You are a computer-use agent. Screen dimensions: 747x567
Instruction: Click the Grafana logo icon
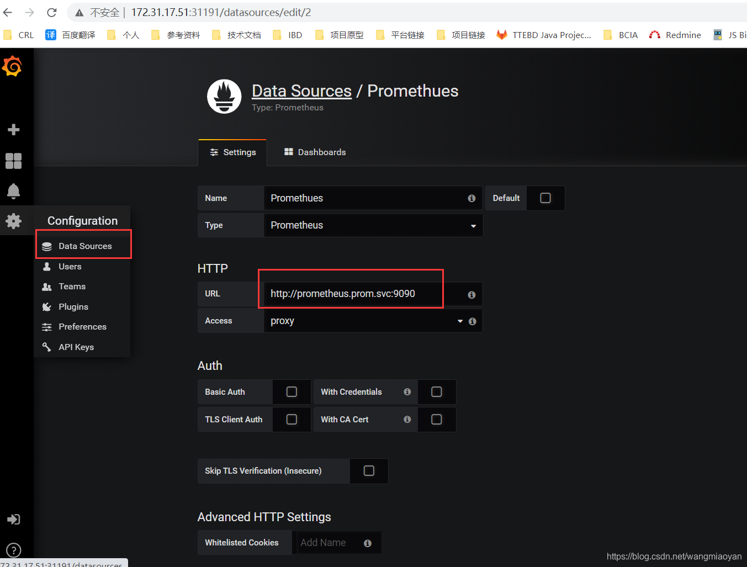12,67
